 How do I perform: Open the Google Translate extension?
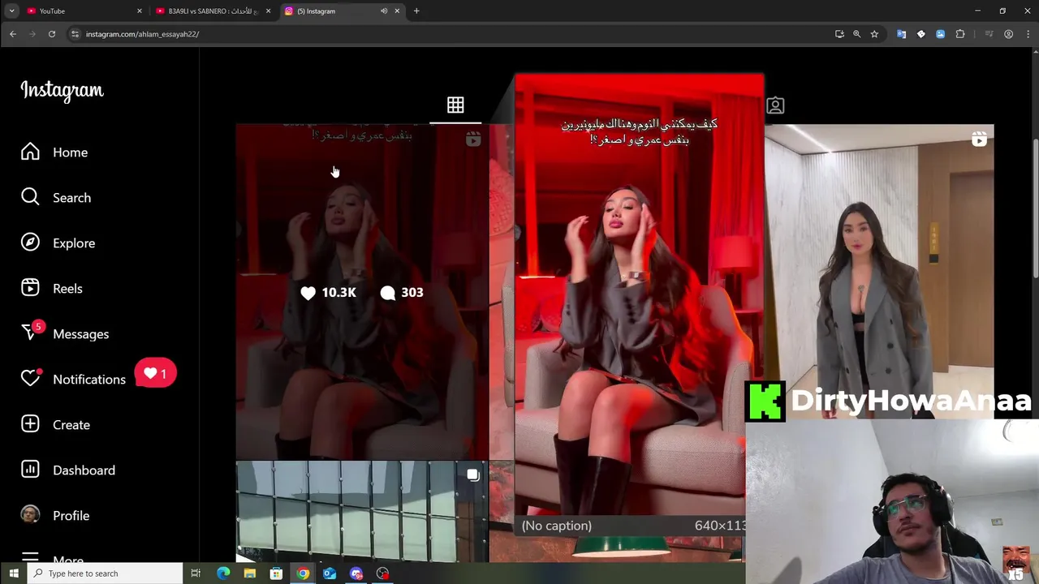[901, 34]
